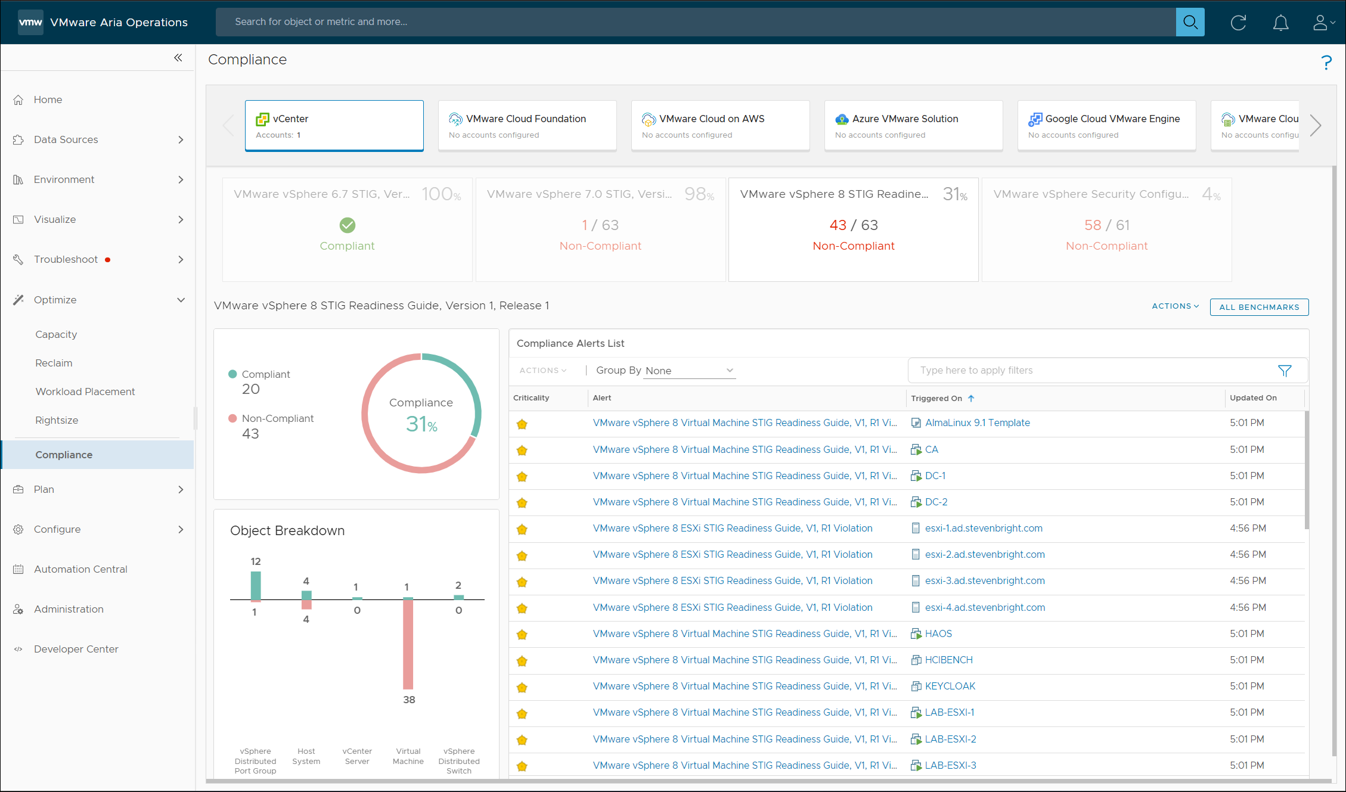The height and width of the screenshot is (792, 1346).
Task: Open the Administration section
Action: click(69, 609)
